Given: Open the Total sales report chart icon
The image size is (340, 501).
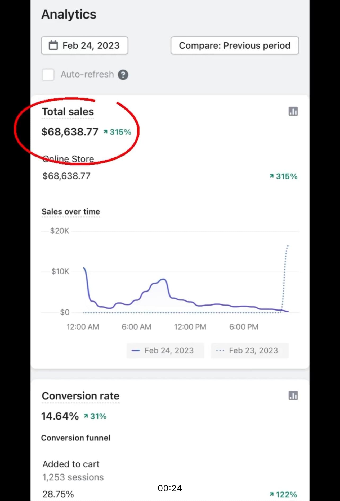Looking at the screenshot, I should (x=293, y=111).
